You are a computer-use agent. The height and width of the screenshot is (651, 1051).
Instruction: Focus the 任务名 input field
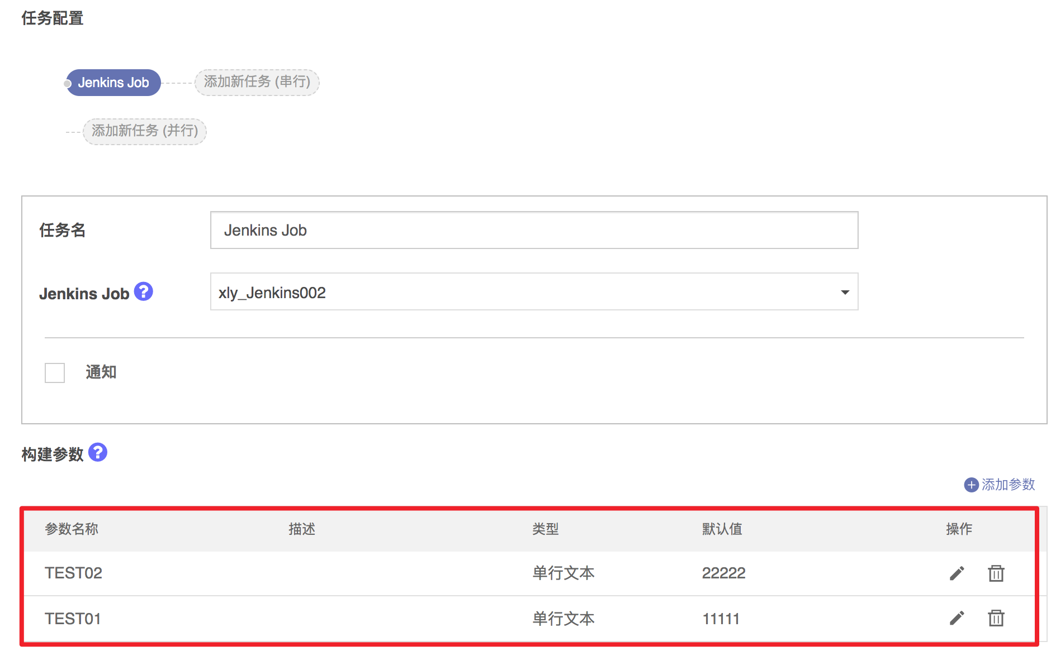click(x=534, y=230)
